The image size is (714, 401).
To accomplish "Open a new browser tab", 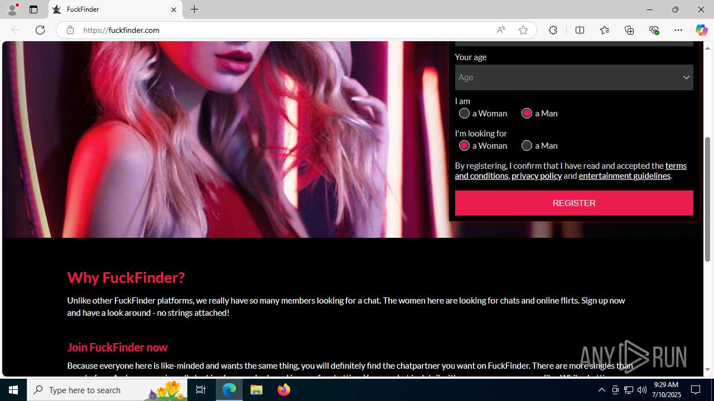I will 194,9.
